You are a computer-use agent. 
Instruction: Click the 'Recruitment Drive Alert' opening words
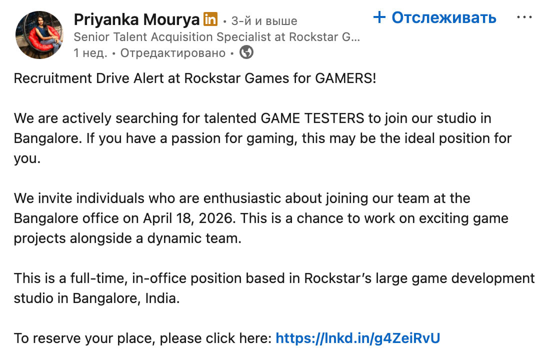[88, 78]
